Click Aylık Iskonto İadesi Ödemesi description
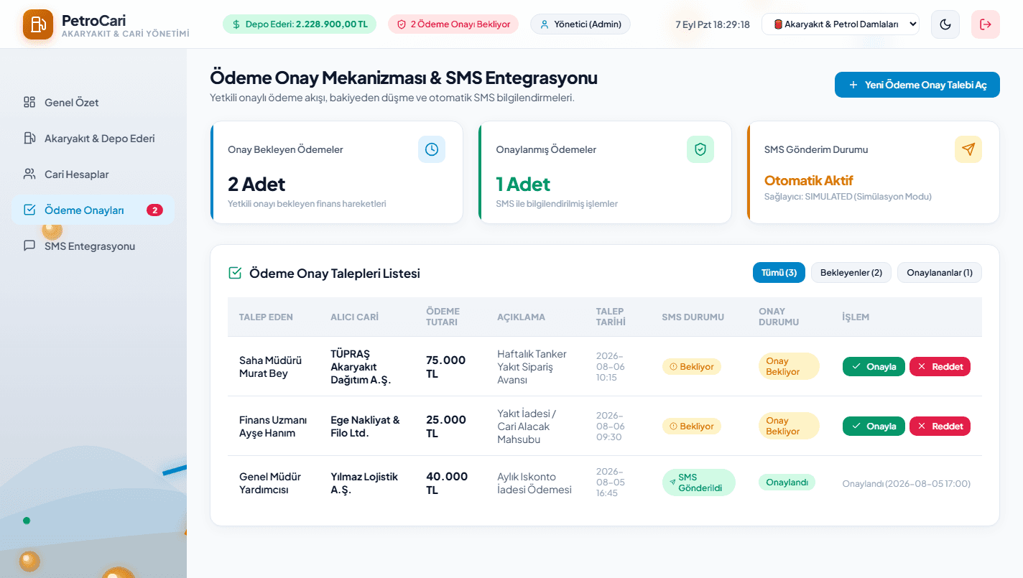The image size is (1023, 578). point(534,483)
